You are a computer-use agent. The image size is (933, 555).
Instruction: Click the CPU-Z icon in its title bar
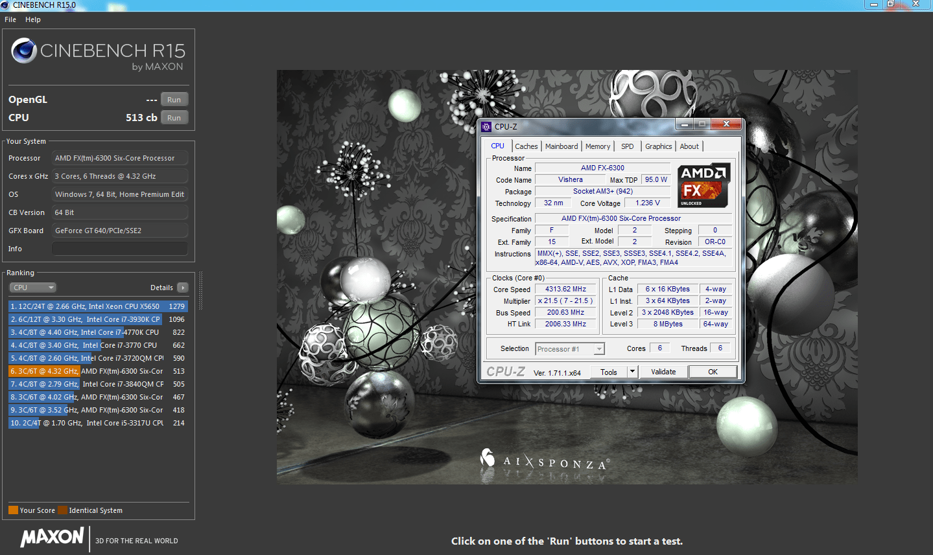click(x=487, y=126)
